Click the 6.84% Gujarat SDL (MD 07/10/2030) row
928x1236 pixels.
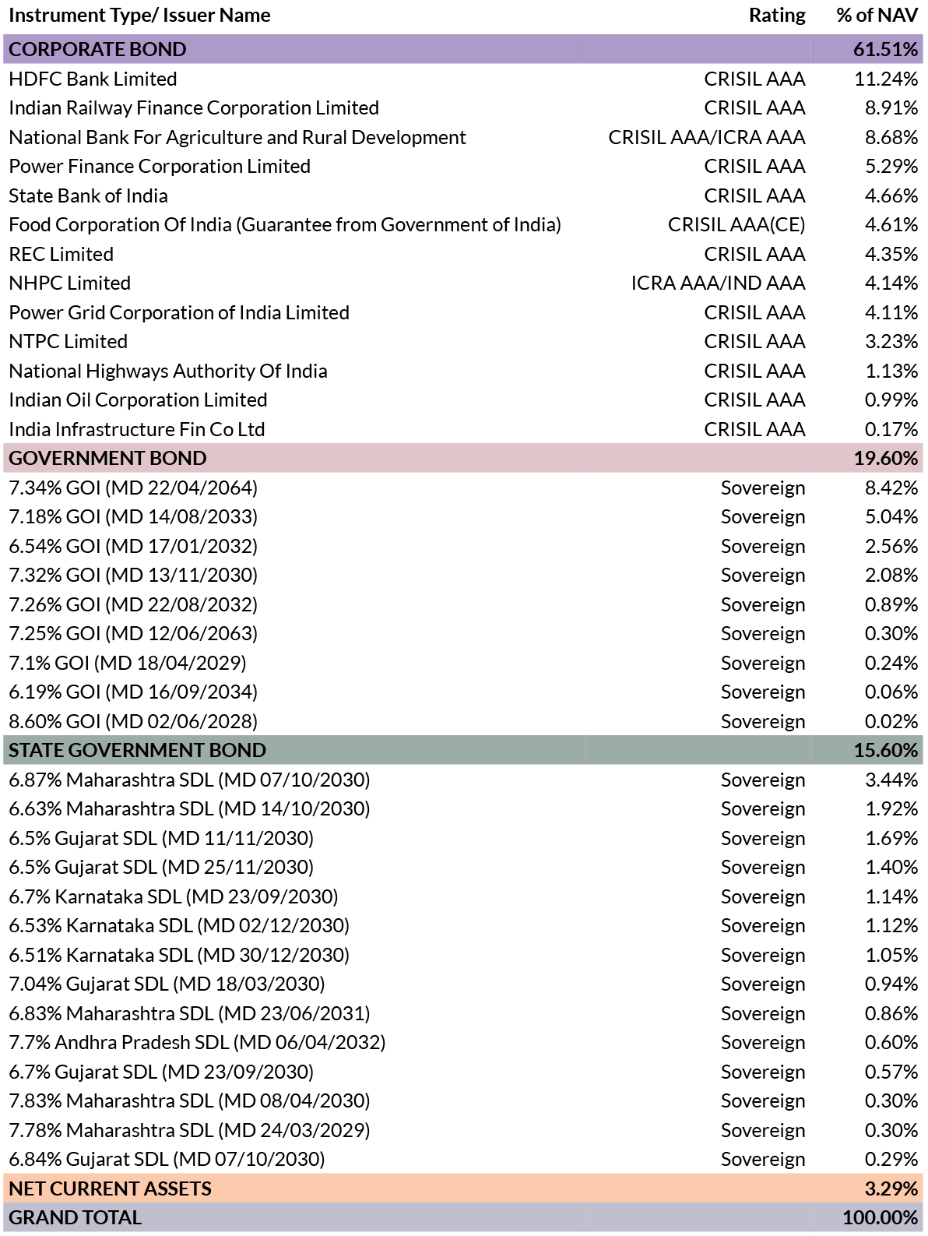tap(463, 1159)
